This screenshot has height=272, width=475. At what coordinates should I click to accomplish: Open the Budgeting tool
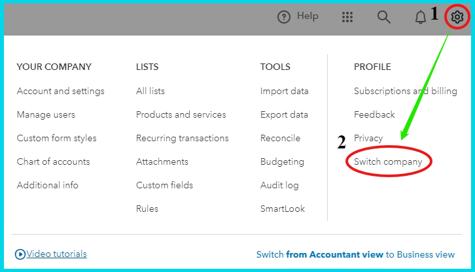[x=282, y=161]
